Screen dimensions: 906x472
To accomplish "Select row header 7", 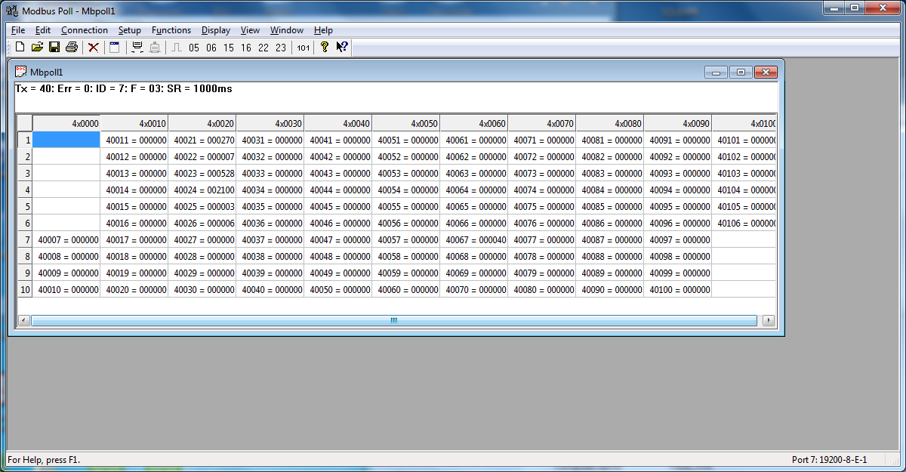I will pyautogui.click(x=25, y=239).
